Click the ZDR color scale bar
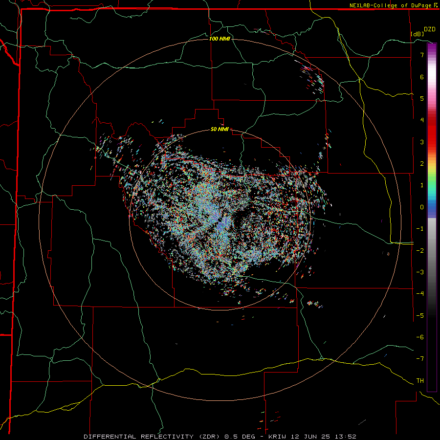 (432, 217)
